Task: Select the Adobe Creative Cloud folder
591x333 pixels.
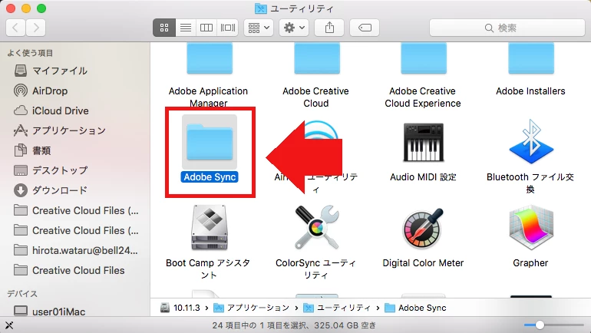Action: 317,58
